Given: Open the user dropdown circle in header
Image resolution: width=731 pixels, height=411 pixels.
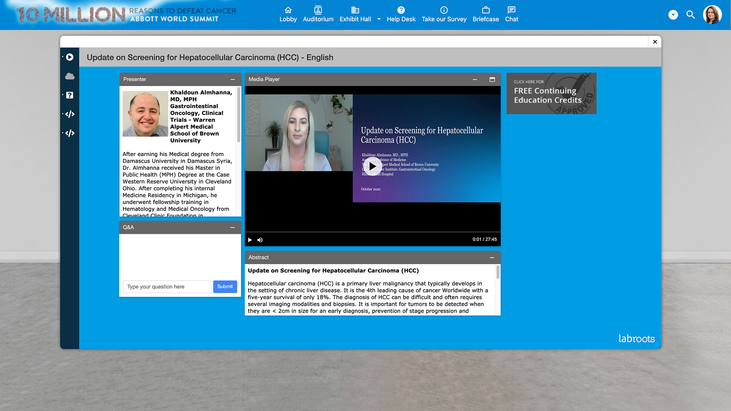Looking at the screenshot, I should tap(673, 15).
